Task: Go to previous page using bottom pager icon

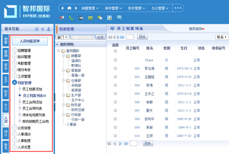Action: (x=115, y=144)
